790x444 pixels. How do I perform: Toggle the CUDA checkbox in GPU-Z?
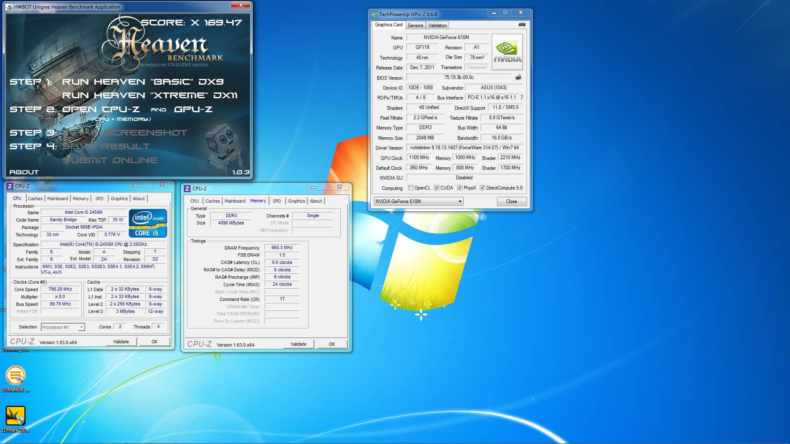pyautogui.click(x=437, y=188)
